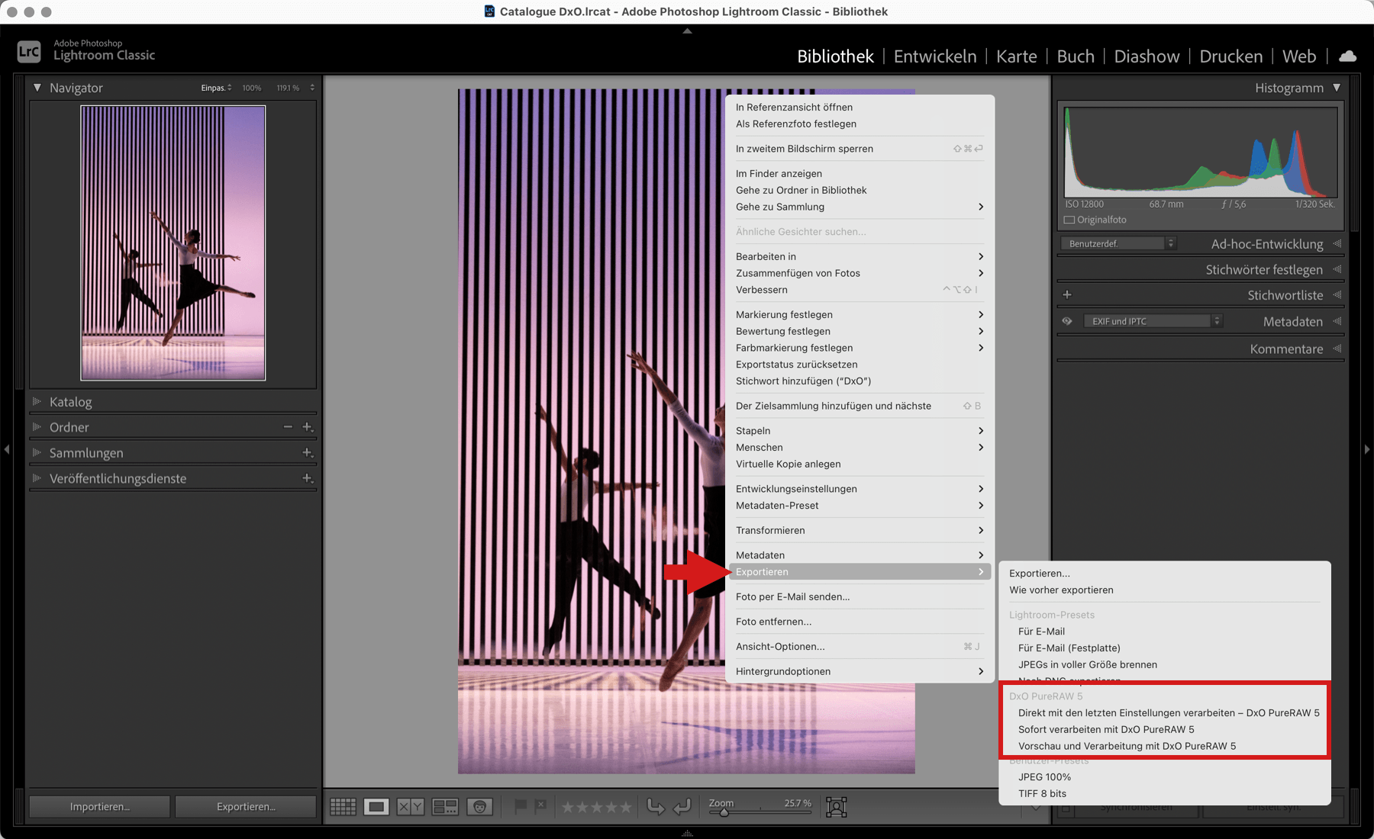The height and width of the screenshot is (839, 1374).
Task: Open EXIF und IPTC metadata dropdown
Action: coord(1153,321)
